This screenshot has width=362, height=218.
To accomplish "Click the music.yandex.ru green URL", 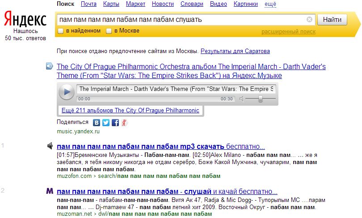I will coord(78,132).
